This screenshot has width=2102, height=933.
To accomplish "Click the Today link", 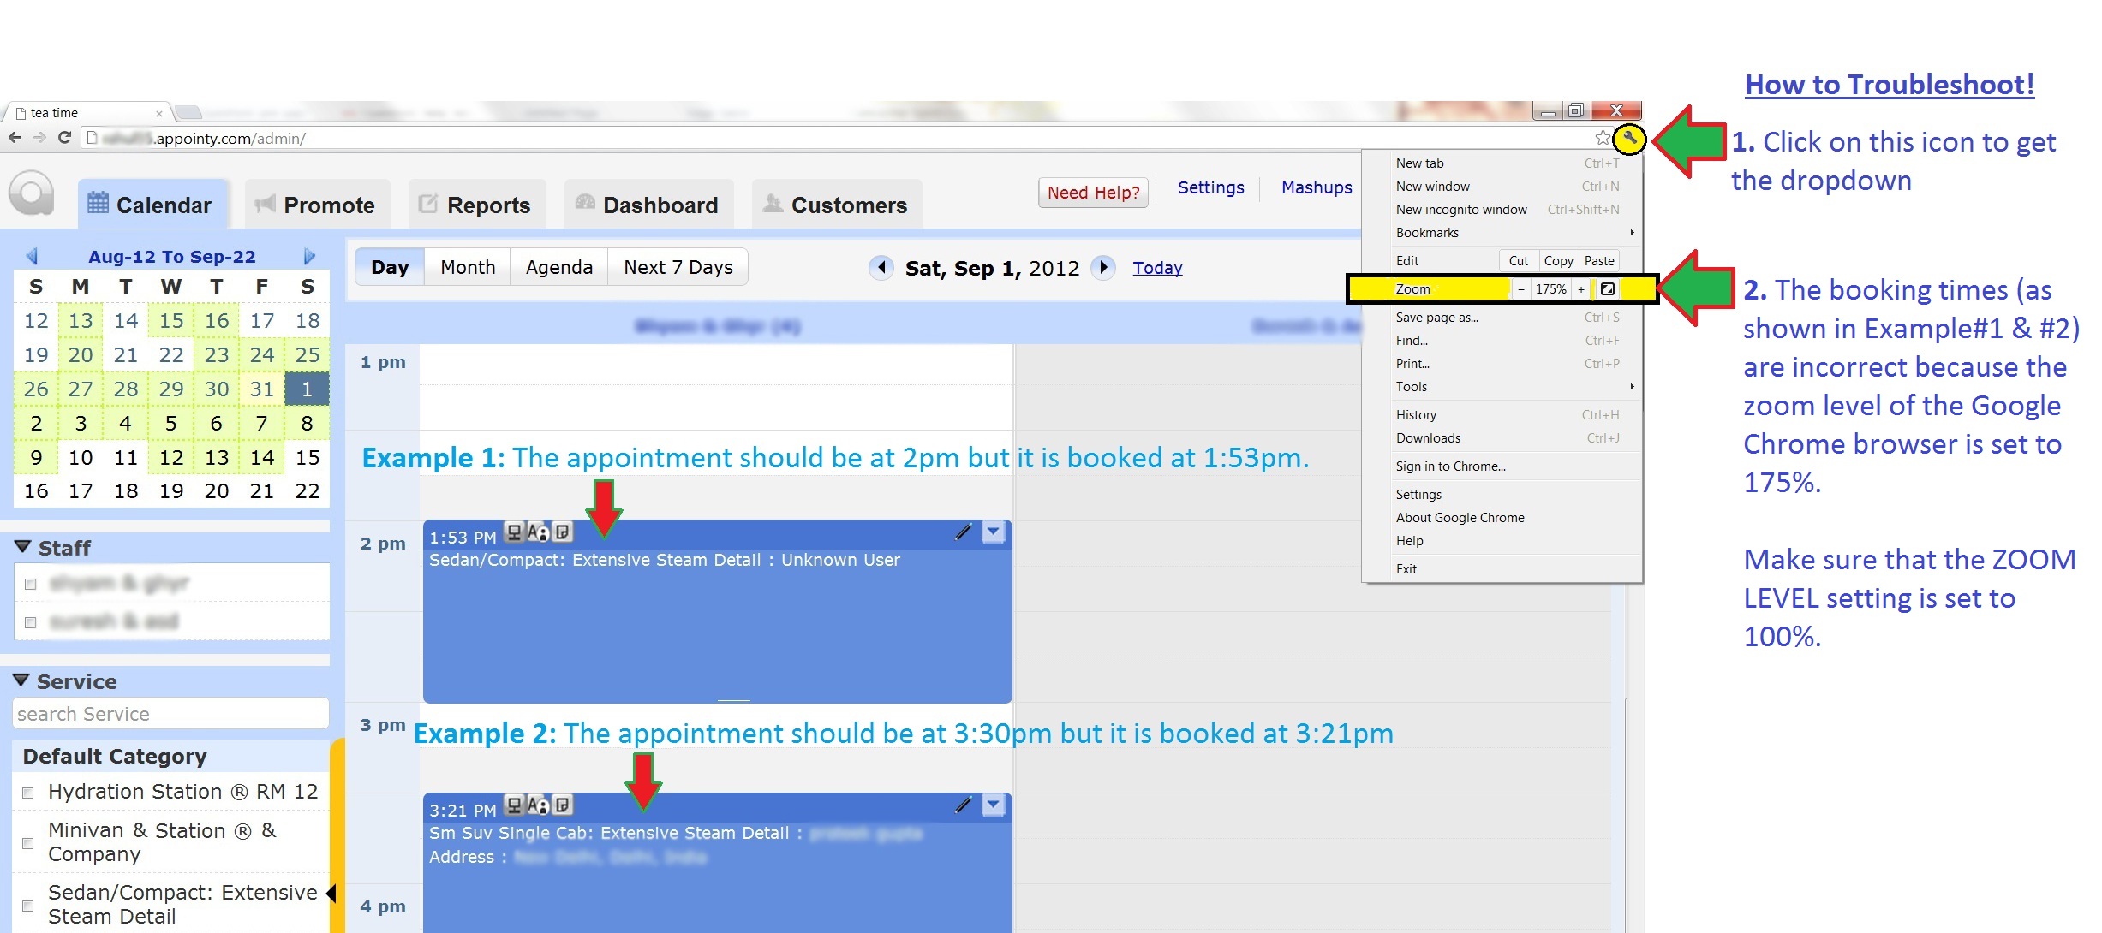I will pos(1157,268).
